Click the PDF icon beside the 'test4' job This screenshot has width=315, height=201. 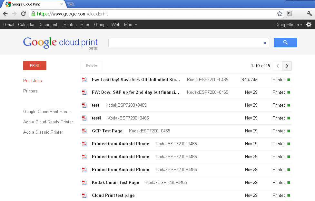[84, 118]
